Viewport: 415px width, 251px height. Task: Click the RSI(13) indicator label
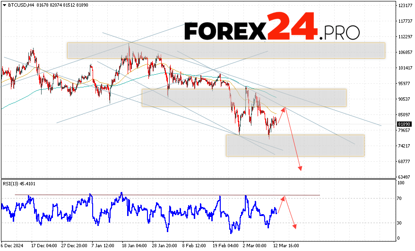(x=13, y=183)
